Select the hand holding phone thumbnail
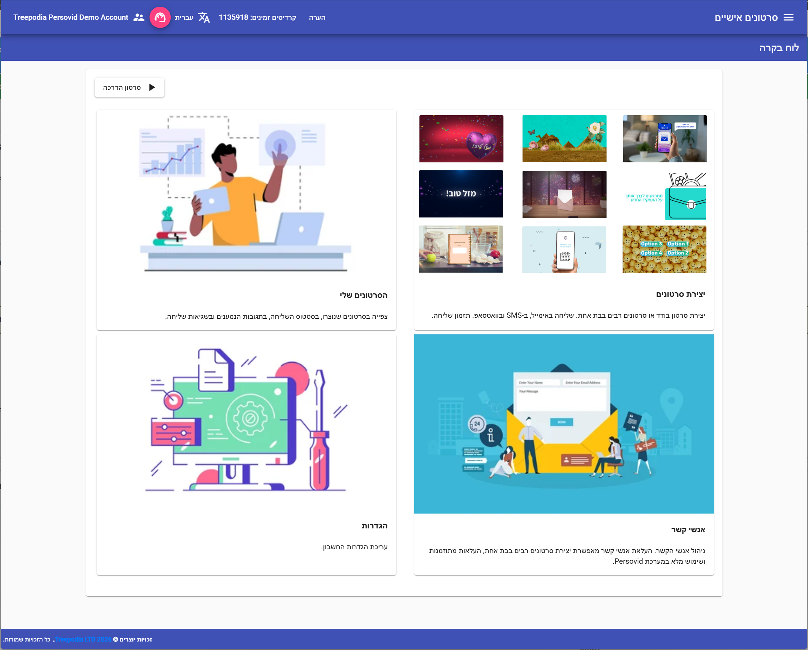The height and width of the screenshot is (650, 808). coord(665,139)
